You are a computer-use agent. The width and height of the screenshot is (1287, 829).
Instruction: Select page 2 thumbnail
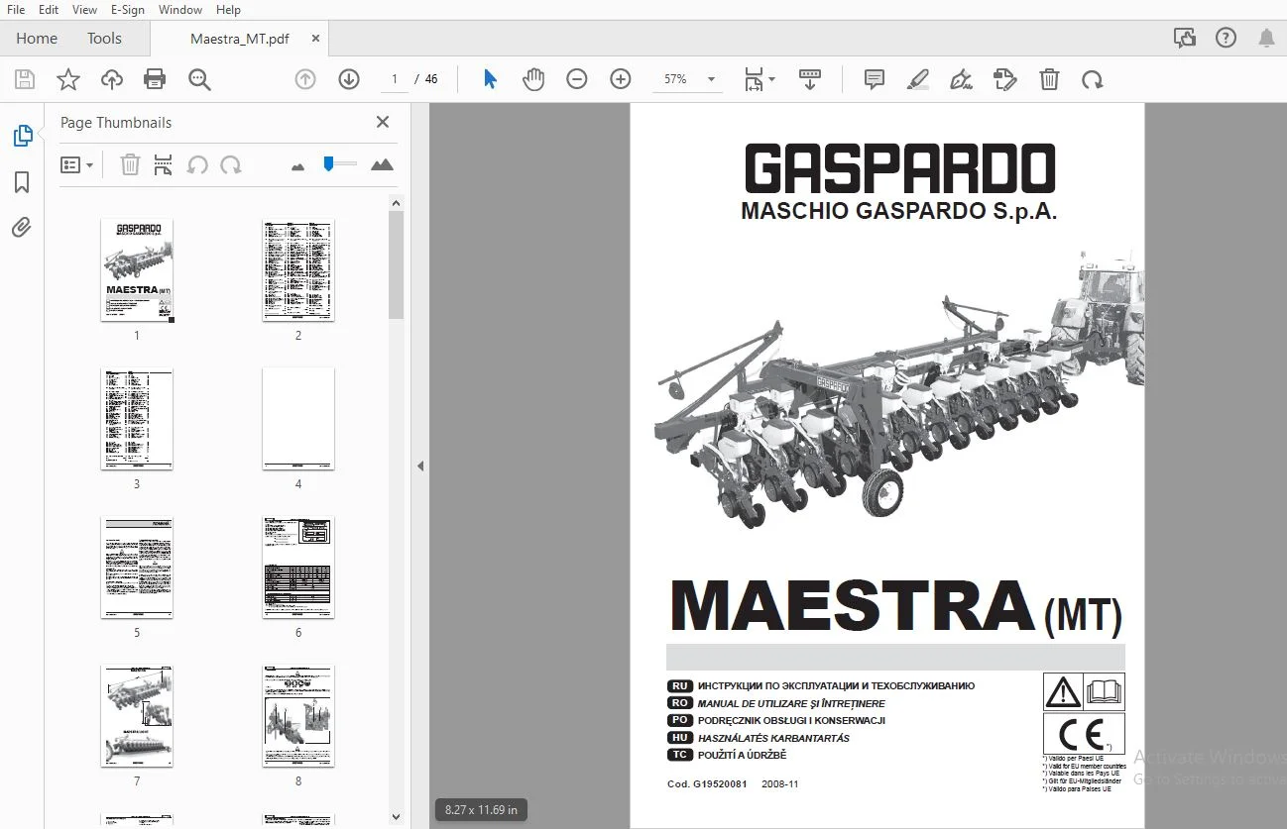298,270
